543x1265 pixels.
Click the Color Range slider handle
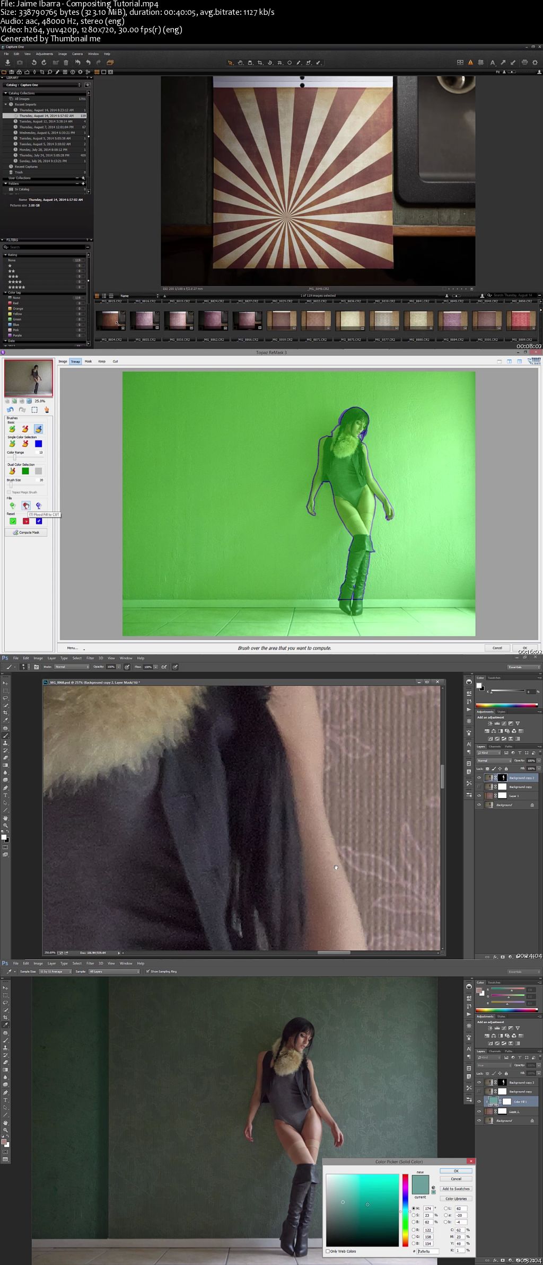(14, 457)
